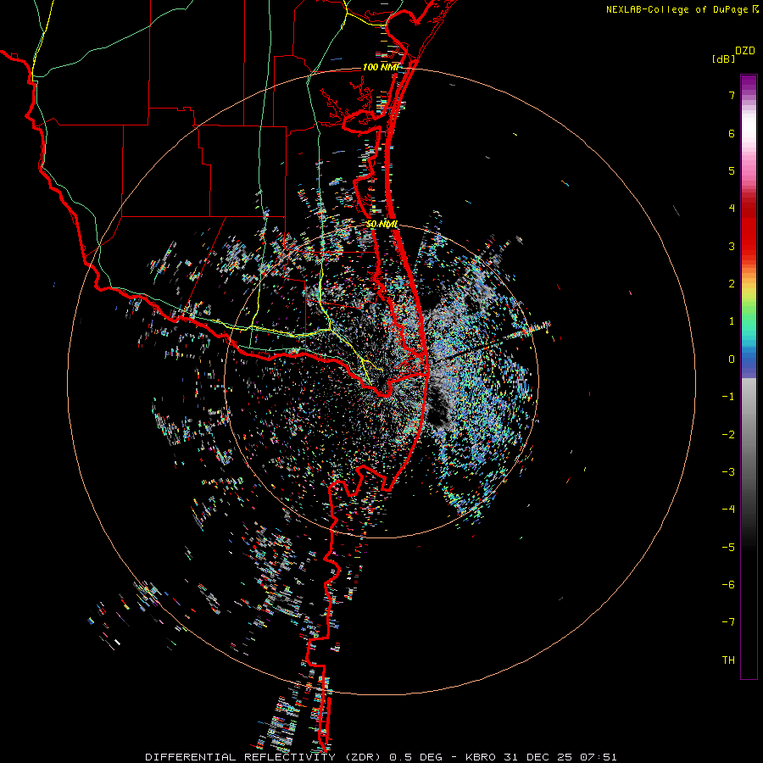The width and height of the screenshot is (763, 763).
Task: Click the -5 value on color scale
Action: 728,548
